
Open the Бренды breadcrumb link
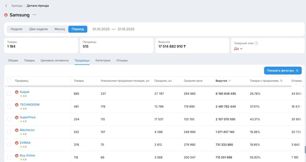coord(17,6)
